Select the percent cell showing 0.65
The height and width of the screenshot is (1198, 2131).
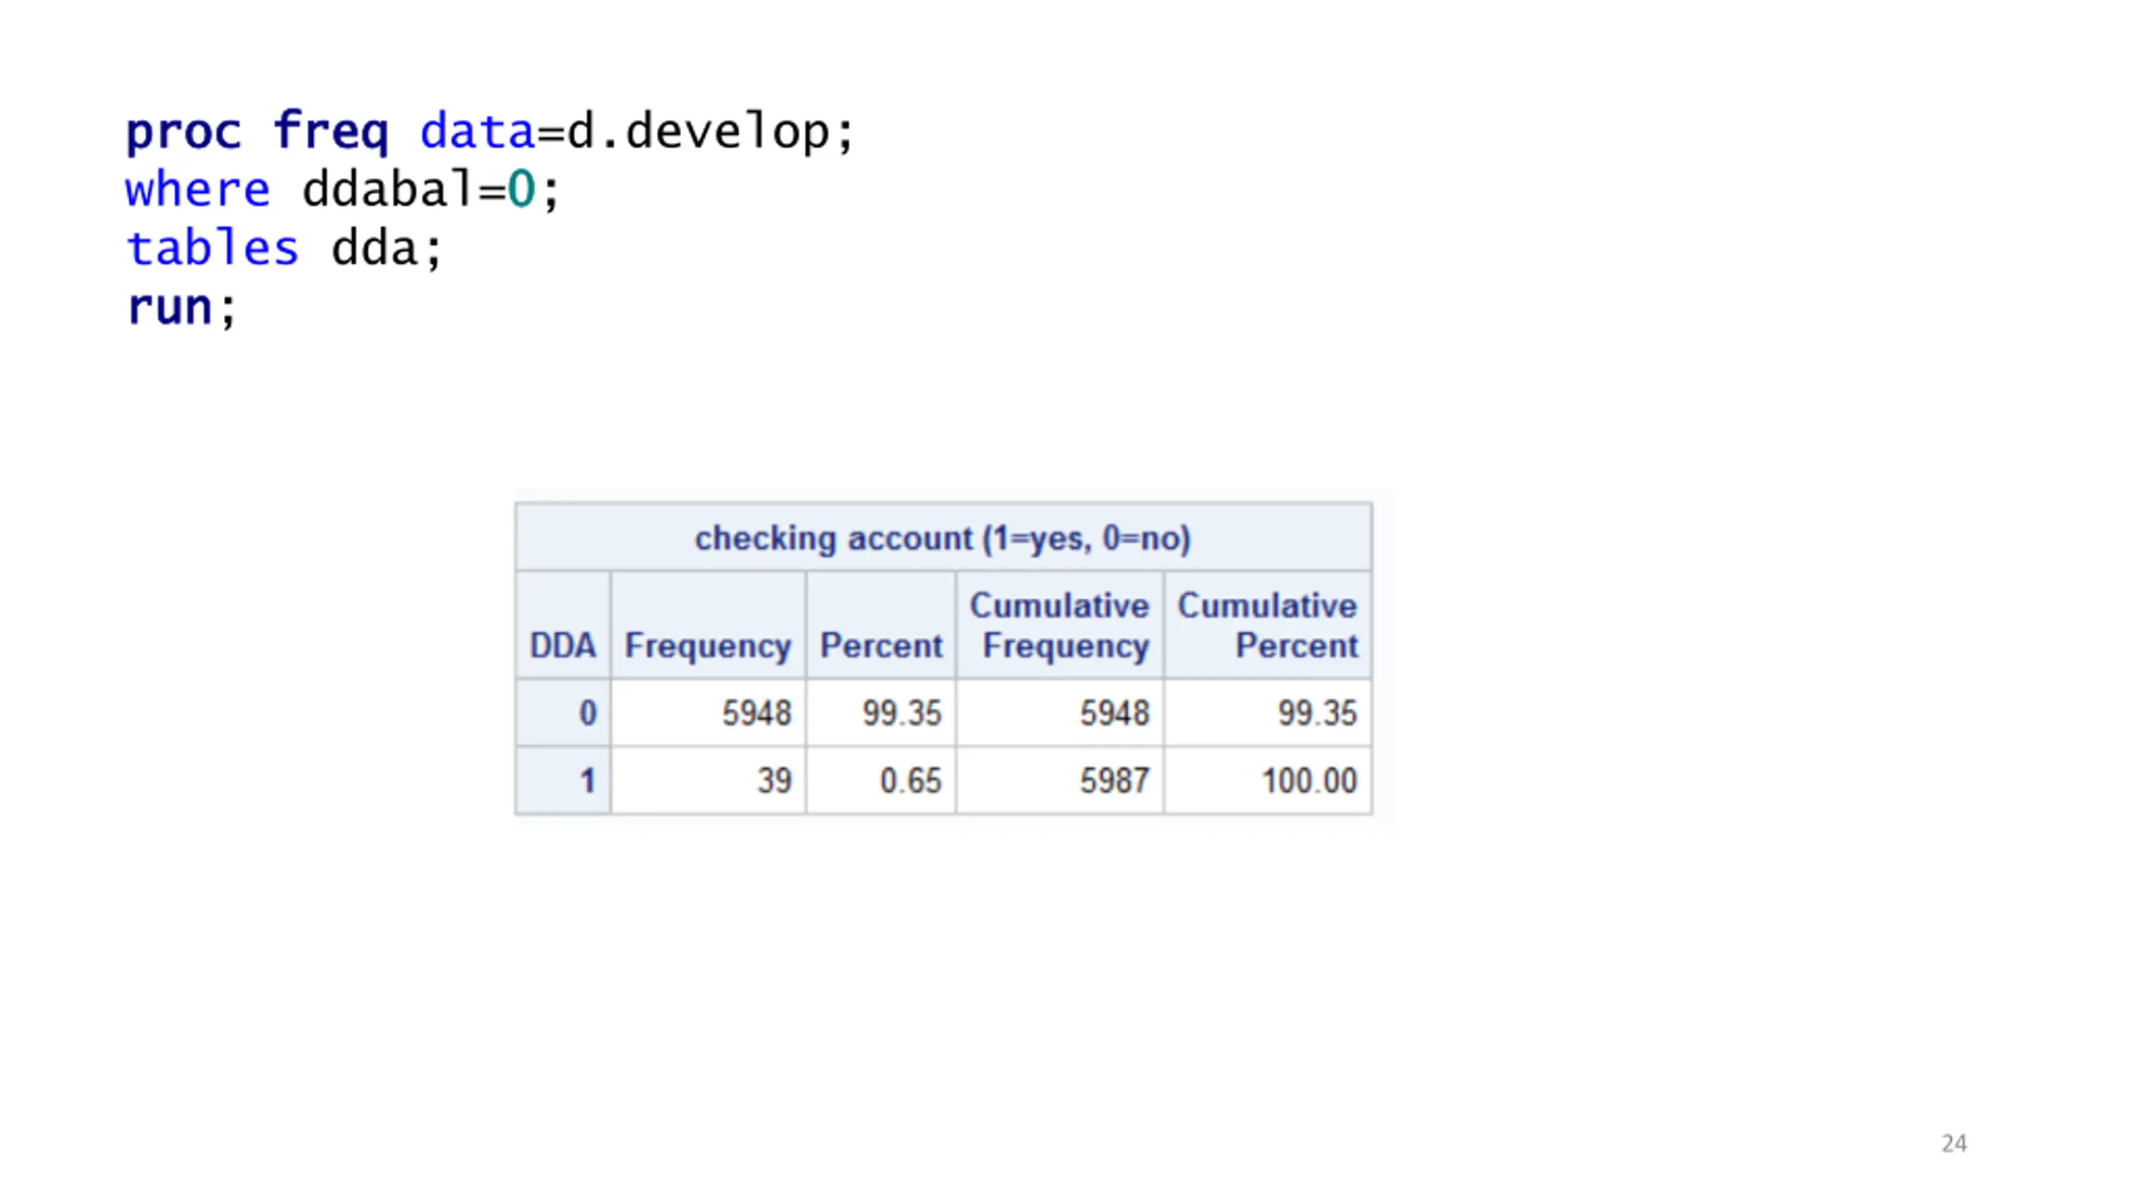tap(881, 780)
